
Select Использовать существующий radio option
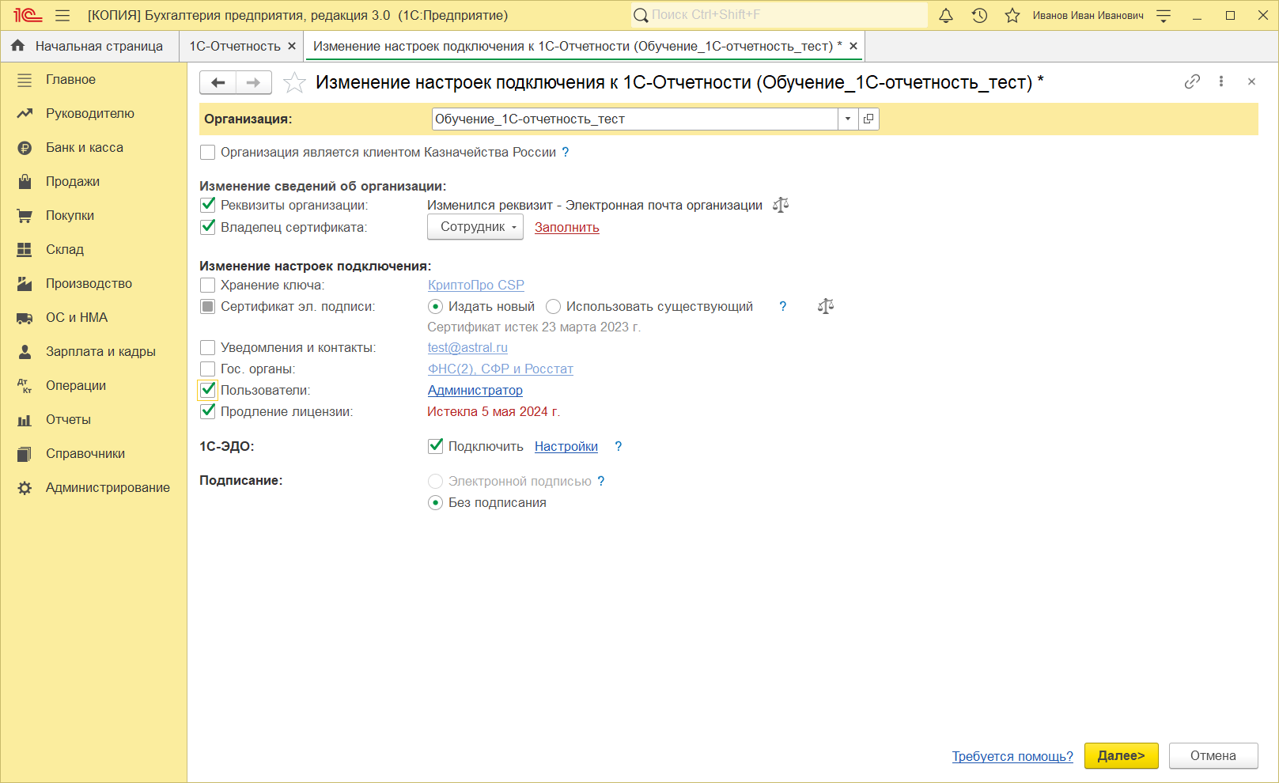point(554,307)
